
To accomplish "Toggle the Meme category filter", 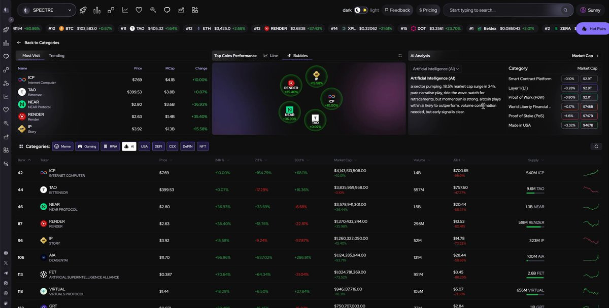I will [x=63, y=146].
